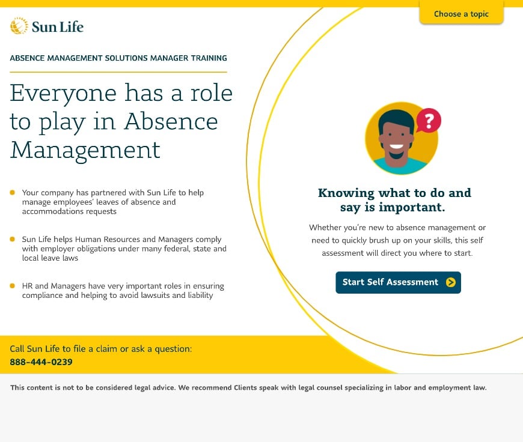Expand the Choose a topic panel
Image resolution: width=523 pixels, height=442 pixels.
461,13
